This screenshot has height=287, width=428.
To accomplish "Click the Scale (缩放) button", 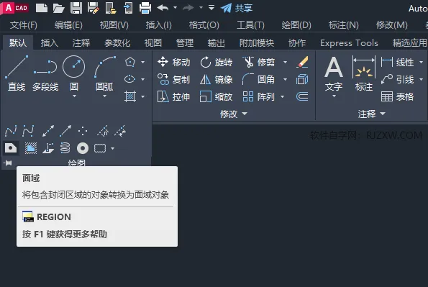I will click(x=217, y=96).
